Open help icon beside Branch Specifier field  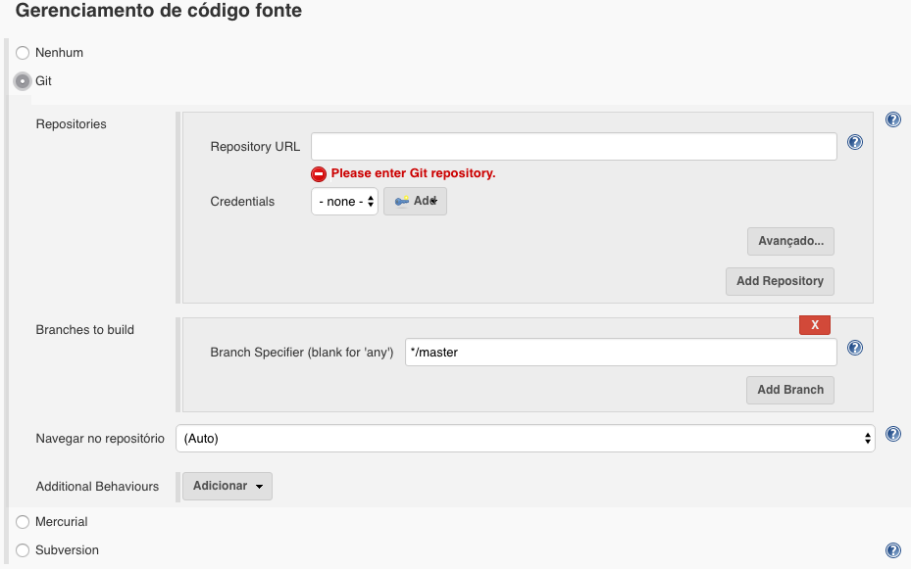[x=855, y=348]
